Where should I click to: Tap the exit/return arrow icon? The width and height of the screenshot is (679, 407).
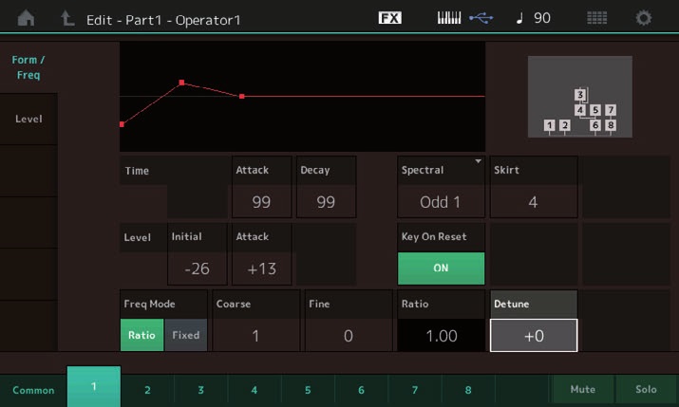coord(67,18)
